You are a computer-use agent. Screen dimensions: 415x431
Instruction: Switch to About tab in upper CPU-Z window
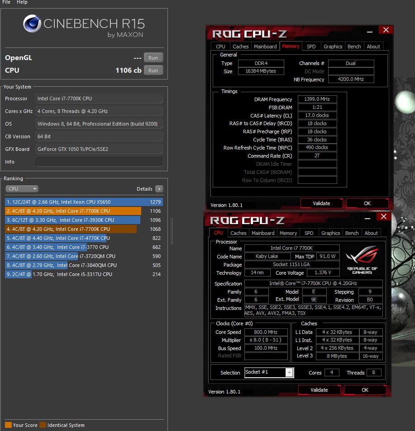click(373, 47)
